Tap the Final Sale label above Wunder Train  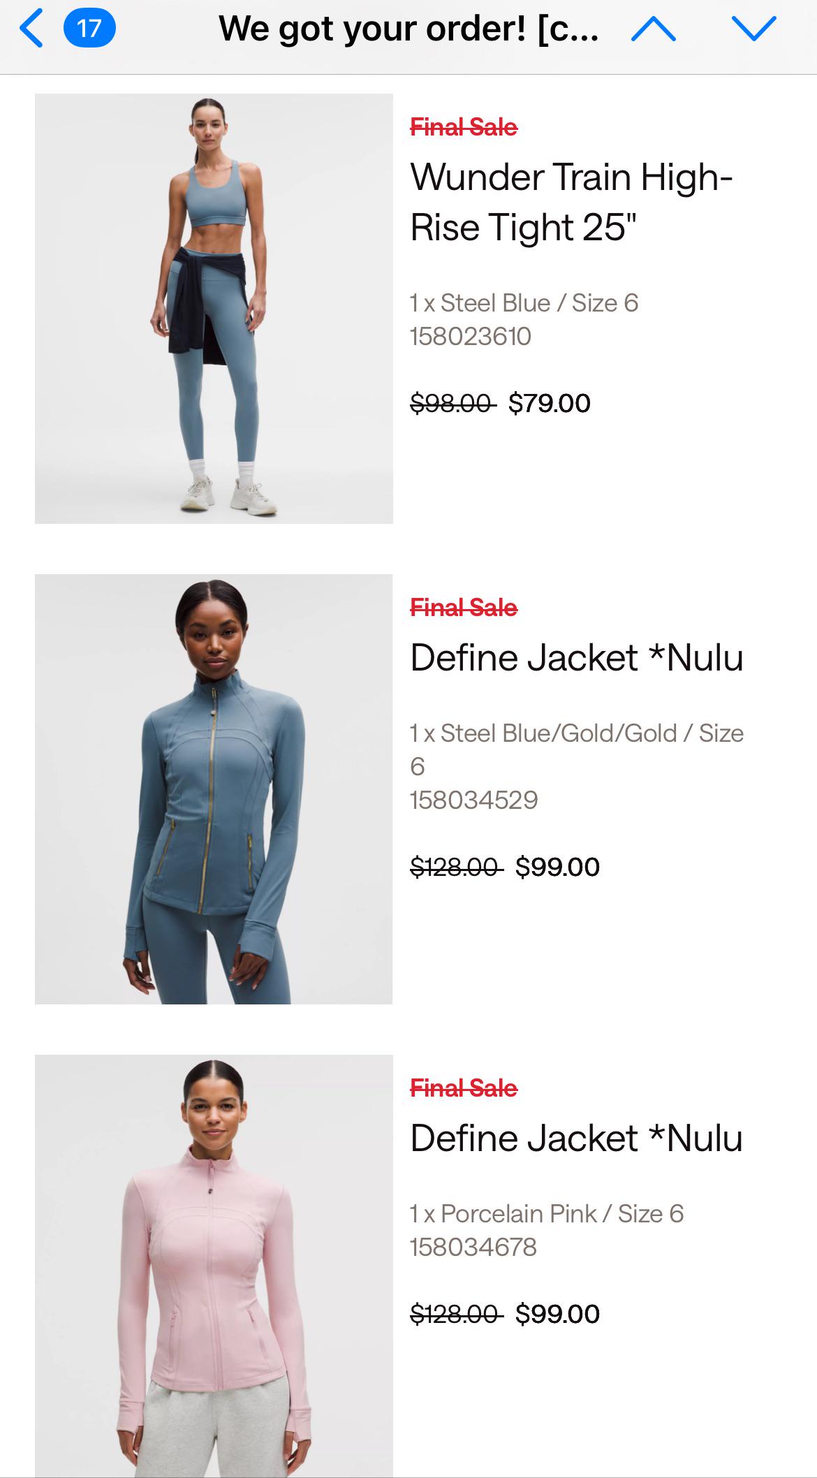pos(464,127)
